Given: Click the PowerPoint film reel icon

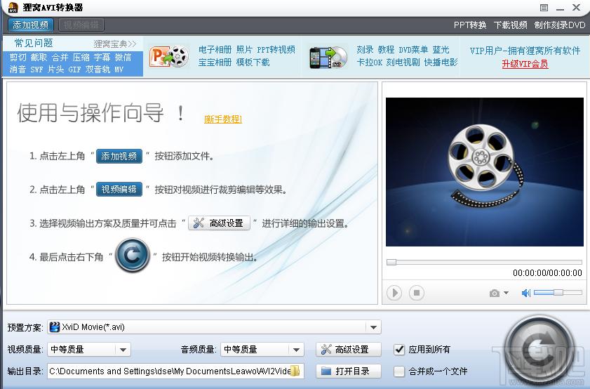Looking at the screenshot, I should (169, 57).
